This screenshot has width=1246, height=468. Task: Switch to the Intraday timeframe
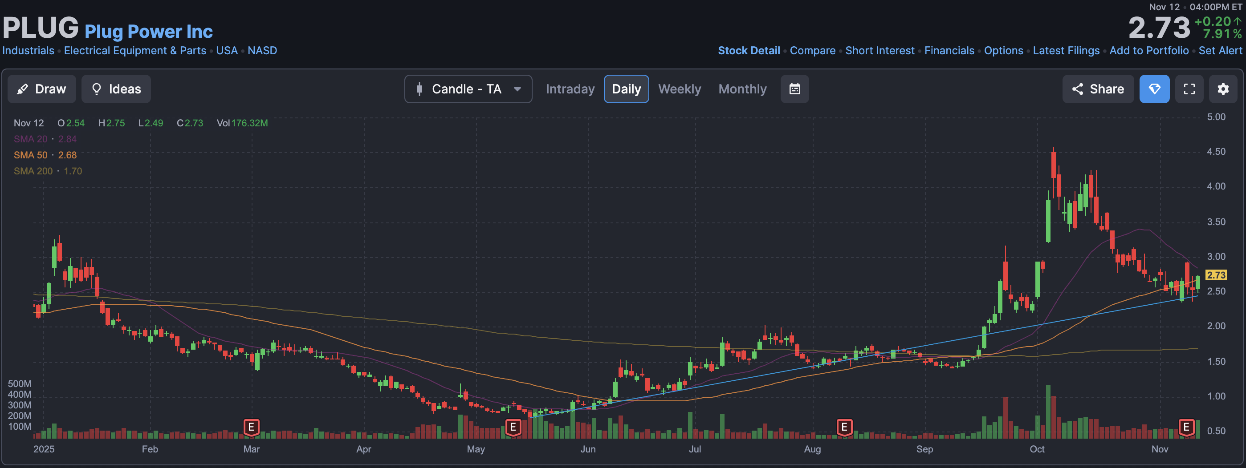tap(570, 89)
